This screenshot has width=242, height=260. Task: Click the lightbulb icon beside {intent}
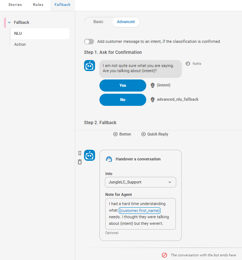click(x=152, y=85)
